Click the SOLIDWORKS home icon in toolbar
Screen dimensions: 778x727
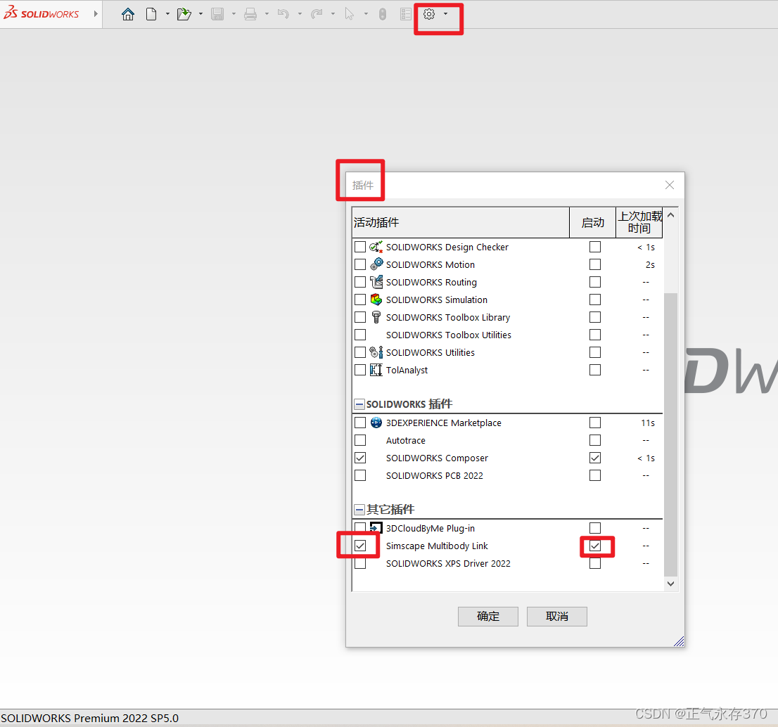click(x=128, y=13)
